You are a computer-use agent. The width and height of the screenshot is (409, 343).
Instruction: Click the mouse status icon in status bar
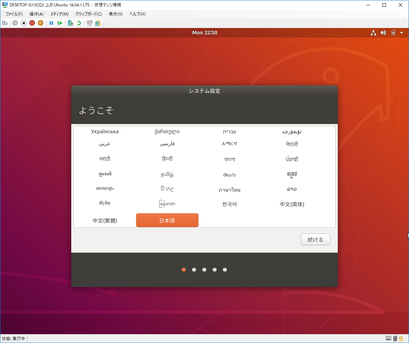[395, 338]
